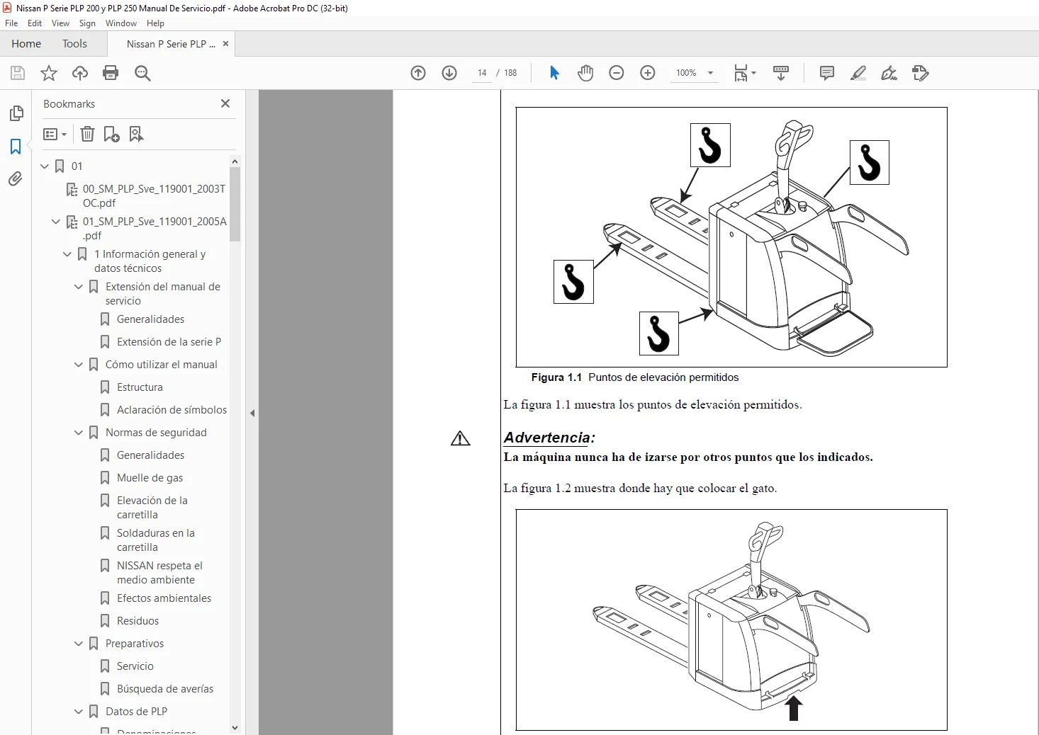
Task: Open the Sign document tool
Action: point(889,73)
